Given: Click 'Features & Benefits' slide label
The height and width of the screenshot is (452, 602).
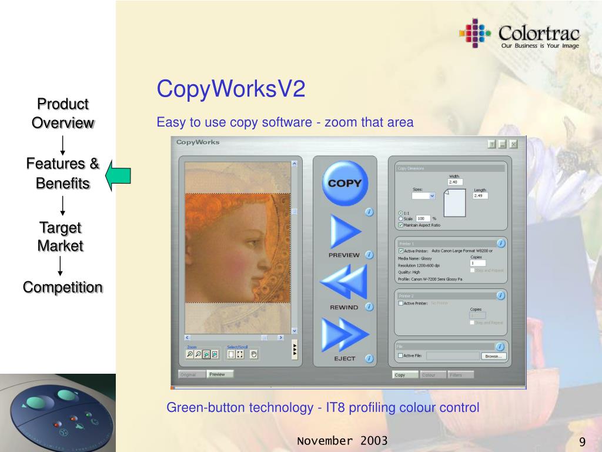Looking at the screenshot, I should coord(63,174).
